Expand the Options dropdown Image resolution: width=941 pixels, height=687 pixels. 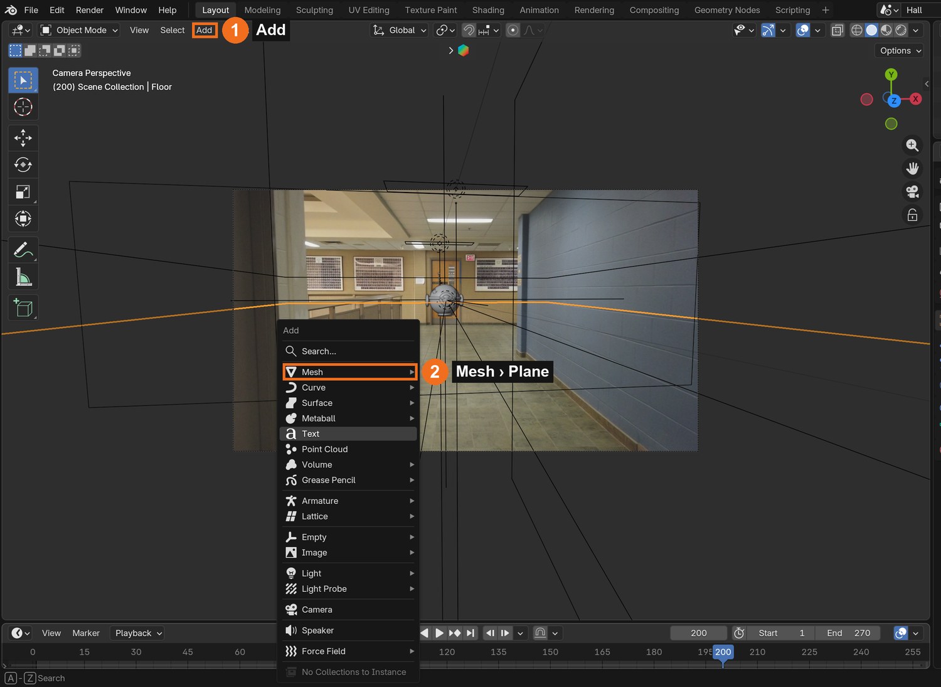point(900,51)
